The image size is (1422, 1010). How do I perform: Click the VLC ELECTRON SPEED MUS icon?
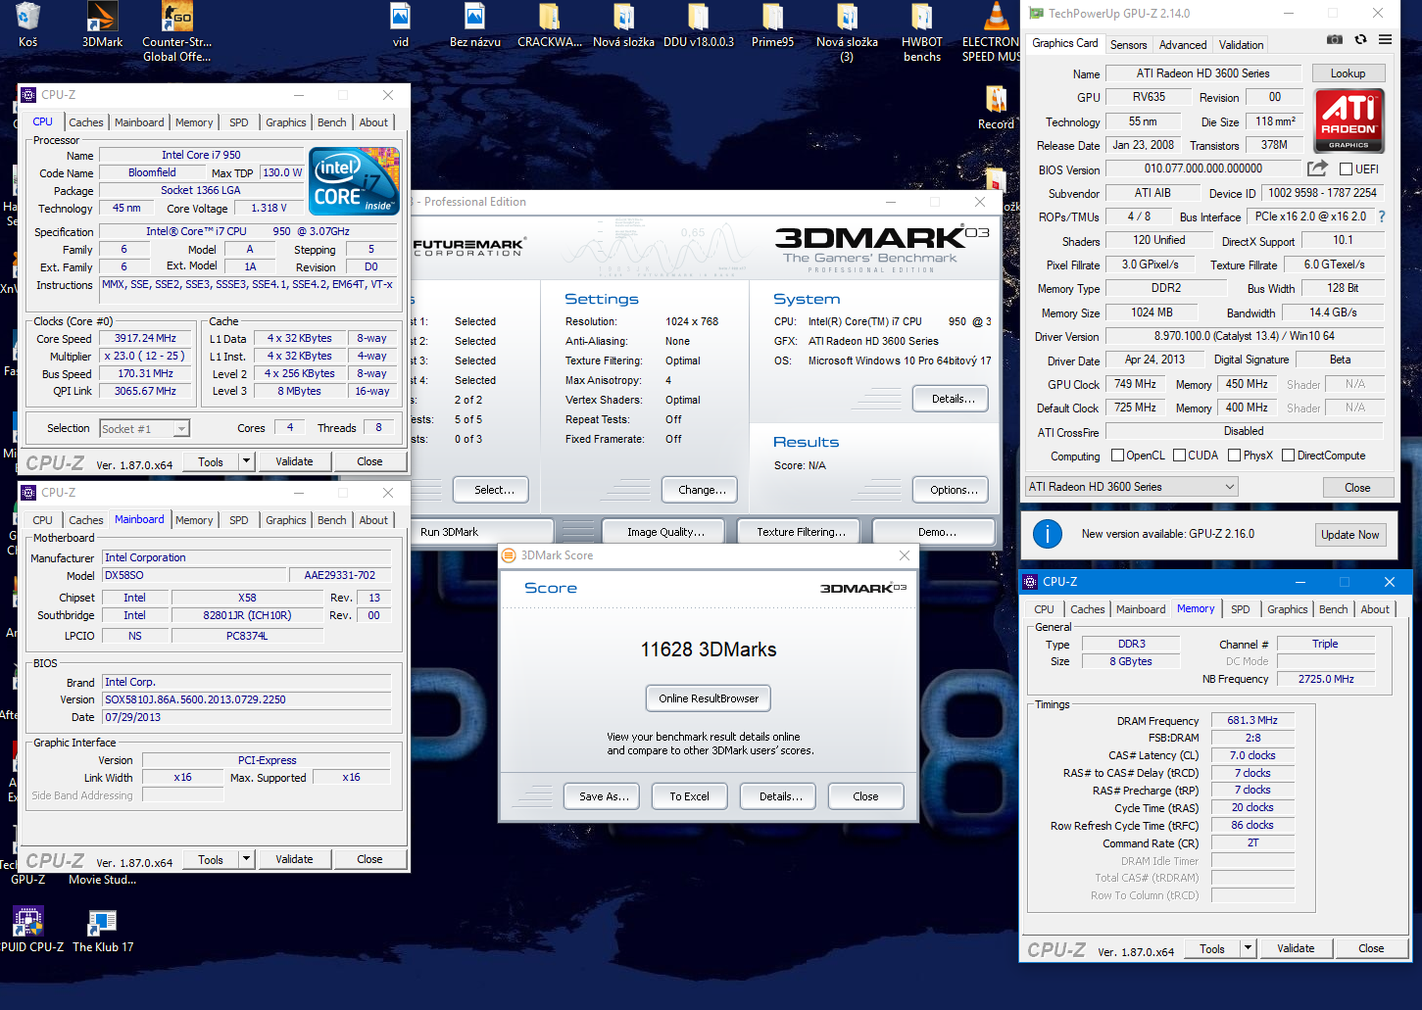(x=992, y=31)
